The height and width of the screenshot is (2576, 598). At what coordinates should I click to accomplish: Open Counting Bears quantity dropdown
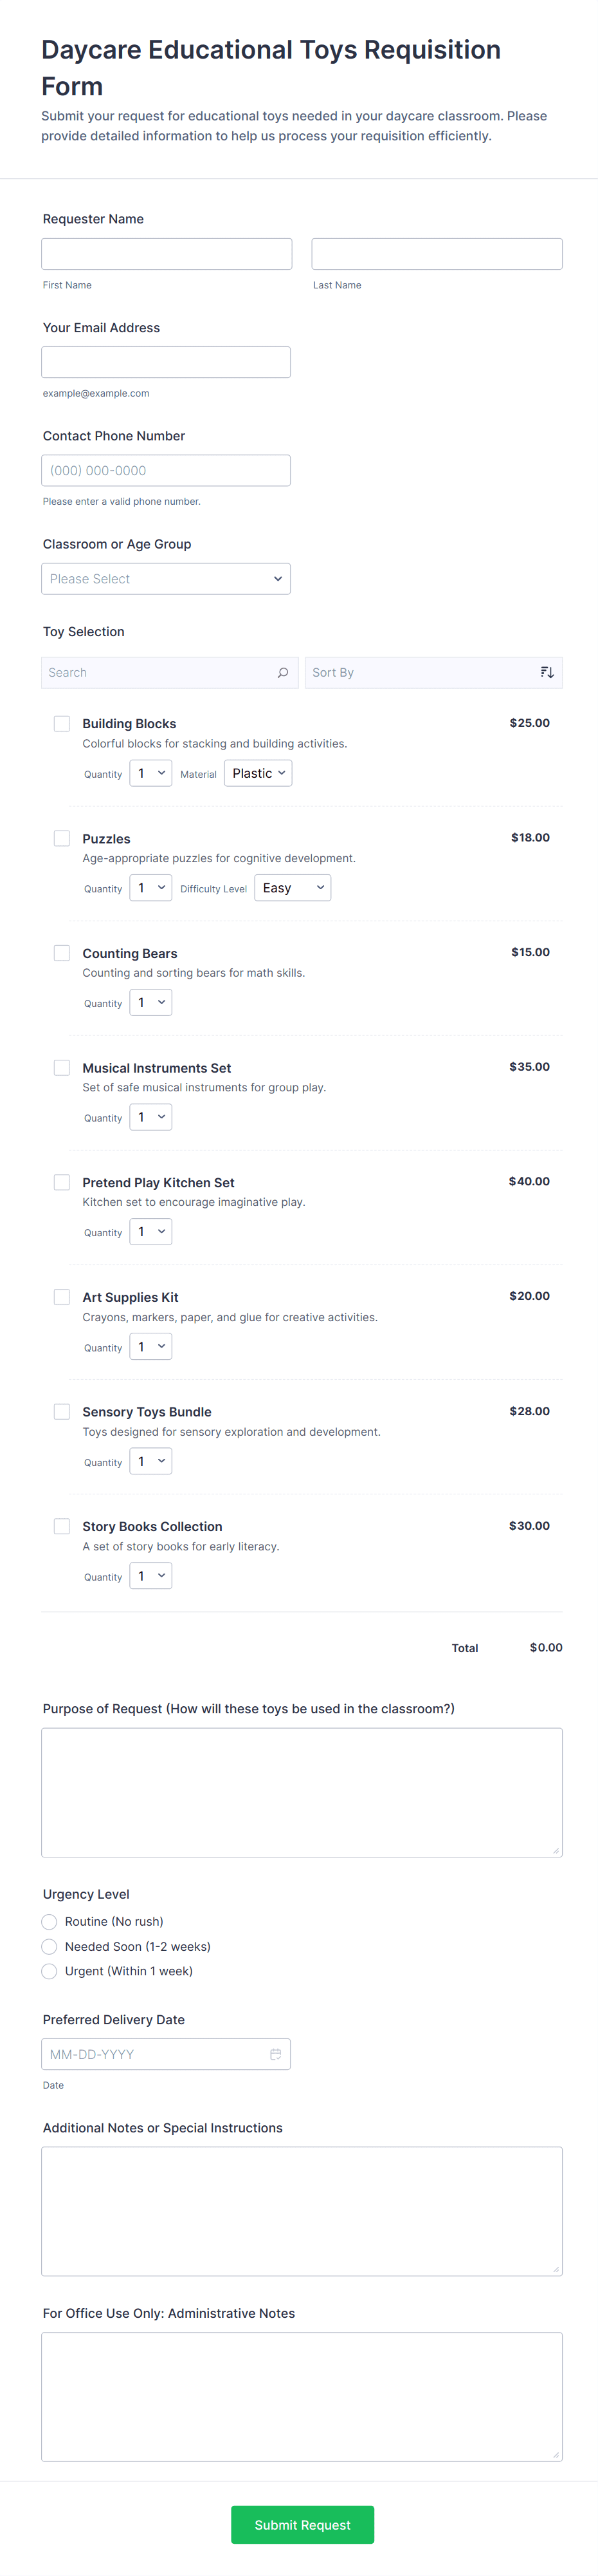pyautogui.click(x=150, y=1003)
